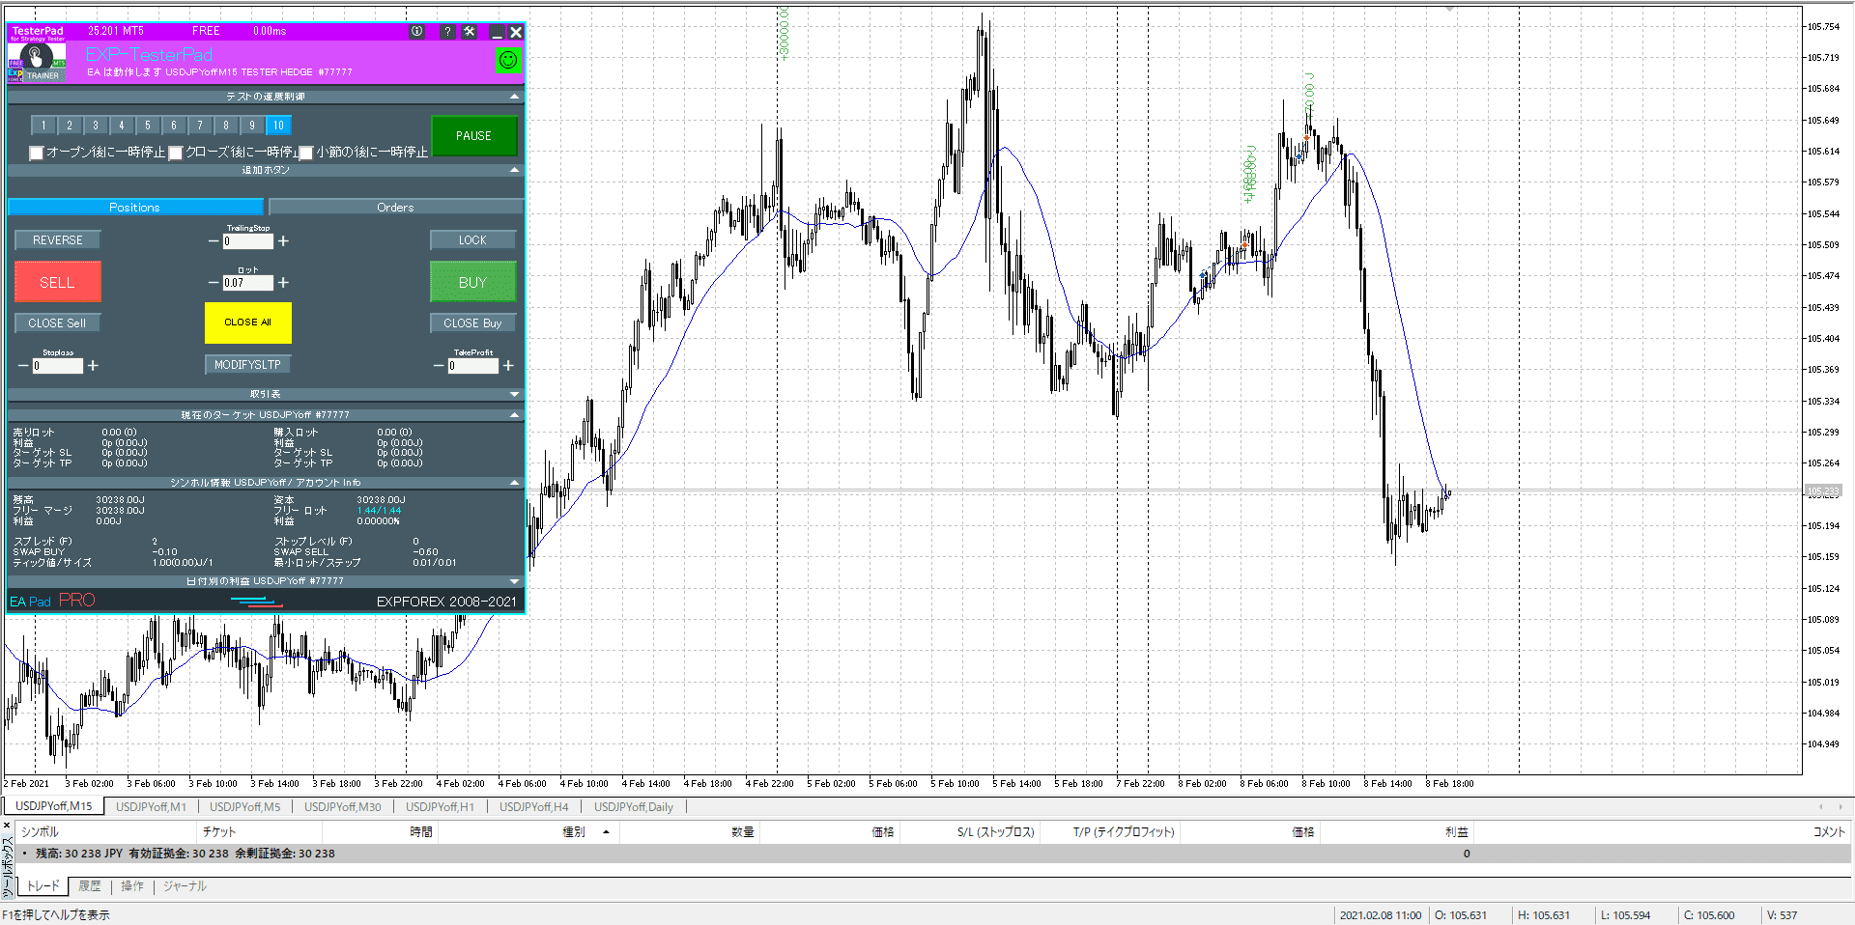This screenshot has height=925, width=1855.
Task: Open the help question mark icon
Action: 446,32
